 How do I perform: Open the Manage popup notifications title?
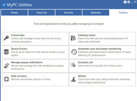[27, 63]
